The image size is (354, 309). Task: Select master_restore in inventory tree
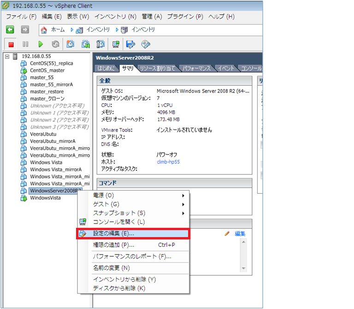pos(47,92)
